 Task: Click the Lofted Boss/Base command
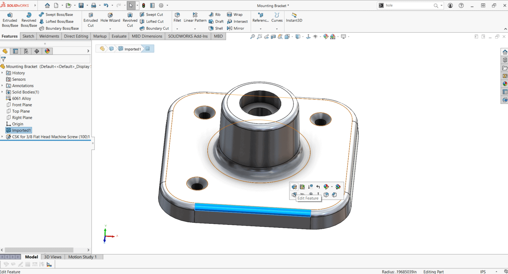click(x=56, y=22)
